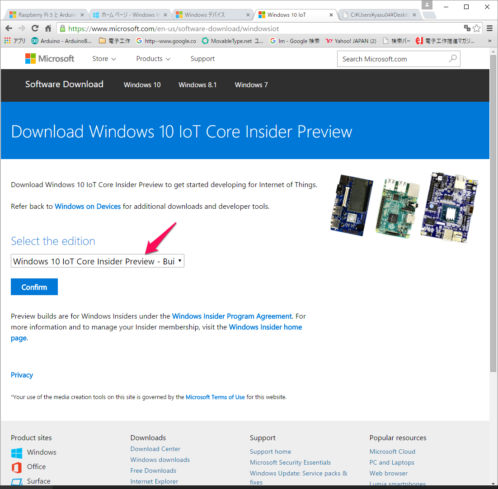The width and height of the screenshot is (498, 489).
Task: Open the MovableType.net bookmark
Action: tap(232, 41)
